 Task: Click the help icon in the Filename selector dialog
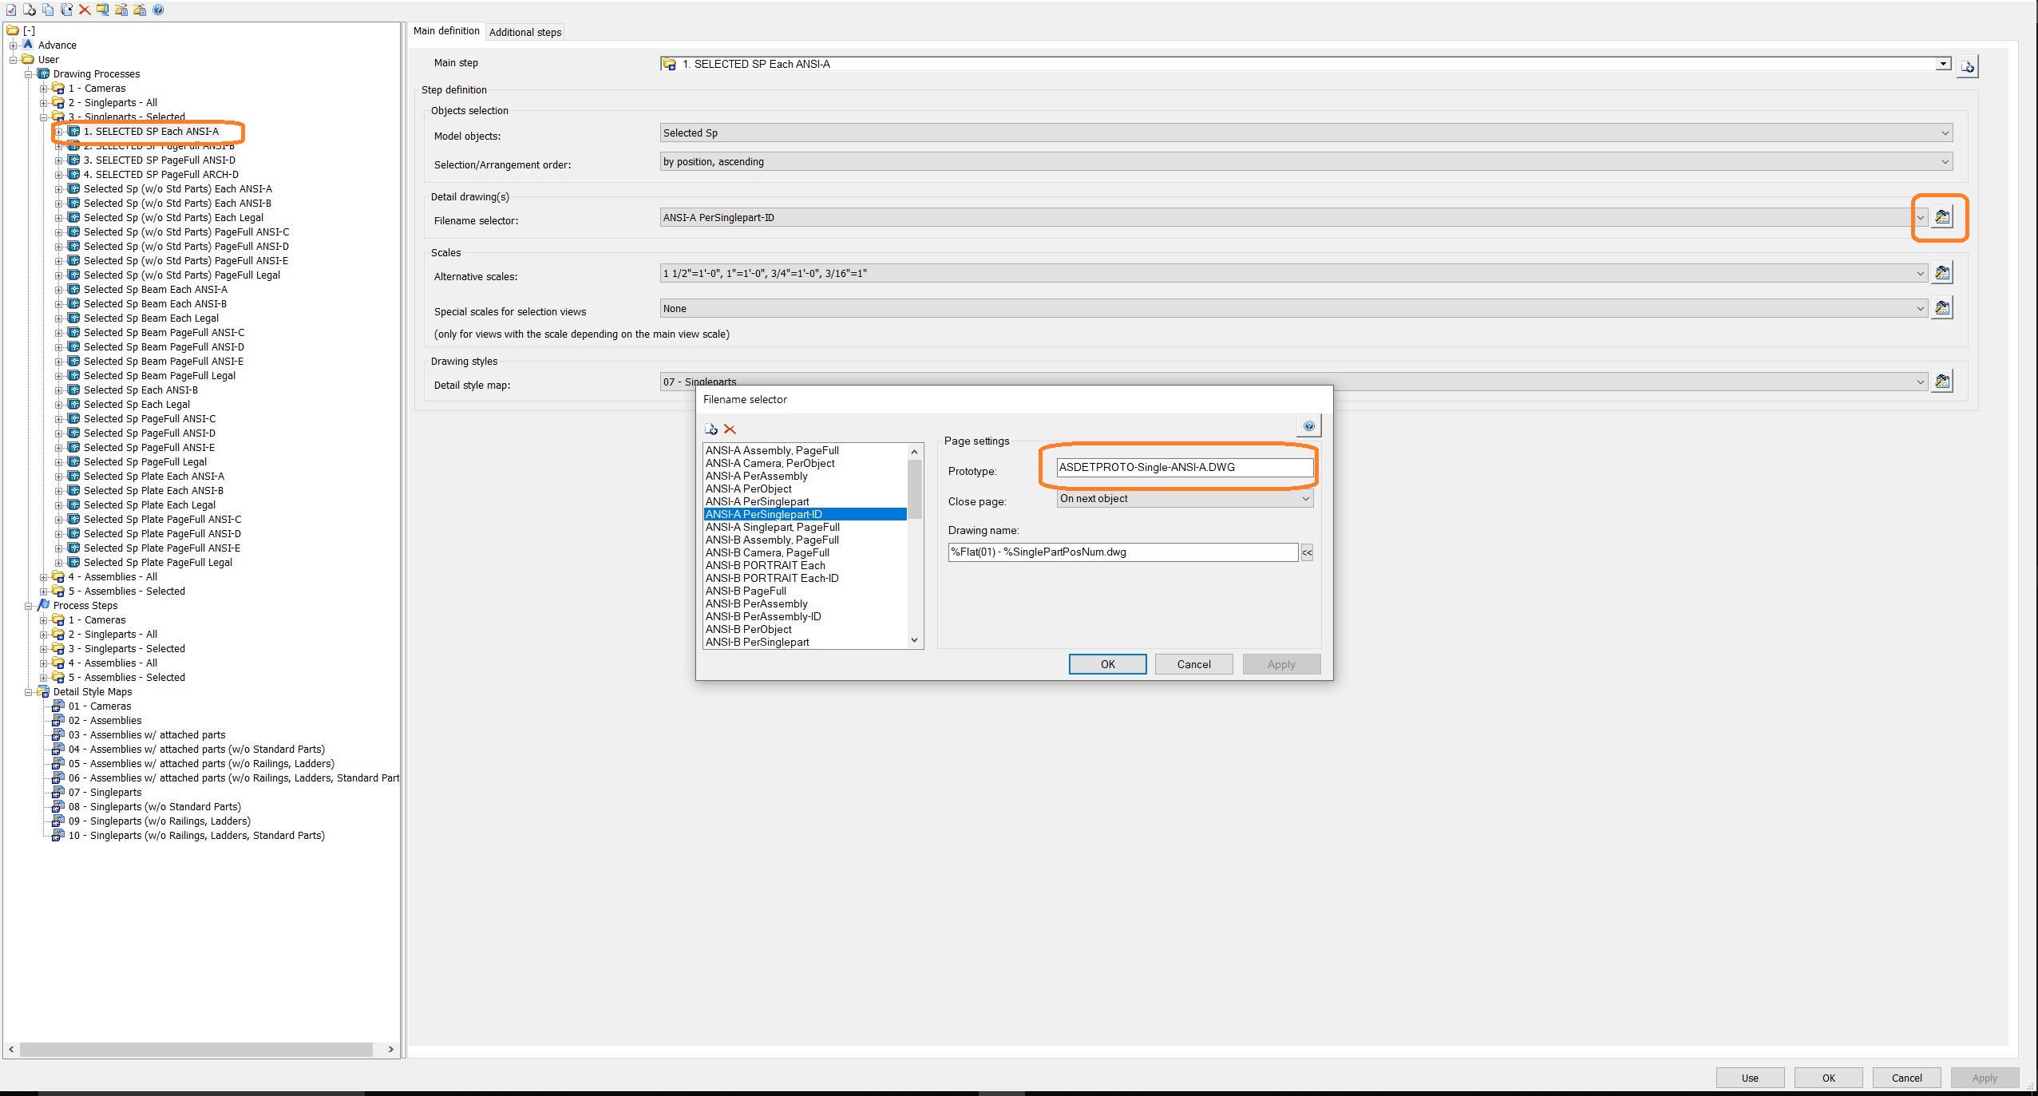pyautogui.click(x=1308, y=425)
